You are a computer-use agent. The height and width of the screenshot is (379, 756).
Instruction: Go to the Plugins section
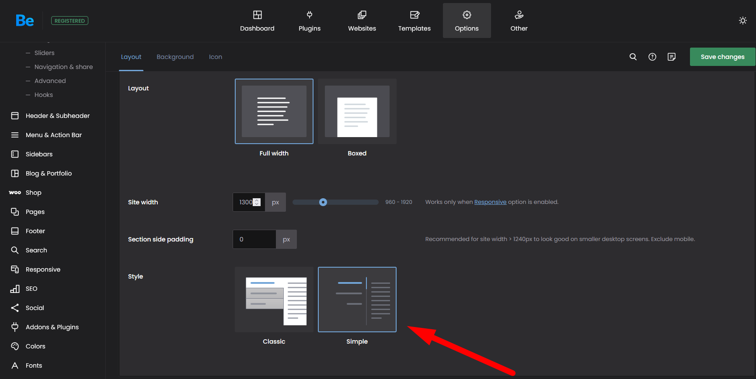coord(310,21)
